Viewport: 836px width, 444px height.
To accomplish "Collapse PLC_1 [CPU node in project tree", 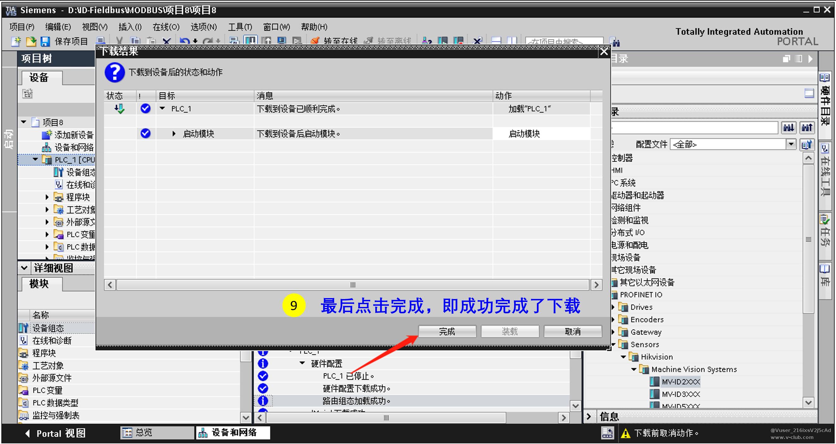I will pos(35,159).
